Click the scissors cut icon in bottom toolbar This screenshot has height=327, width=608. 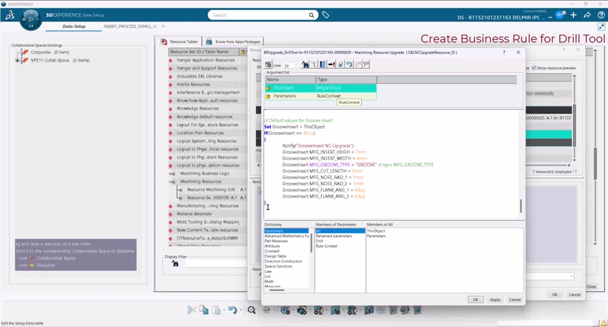(x=191, y=310)
